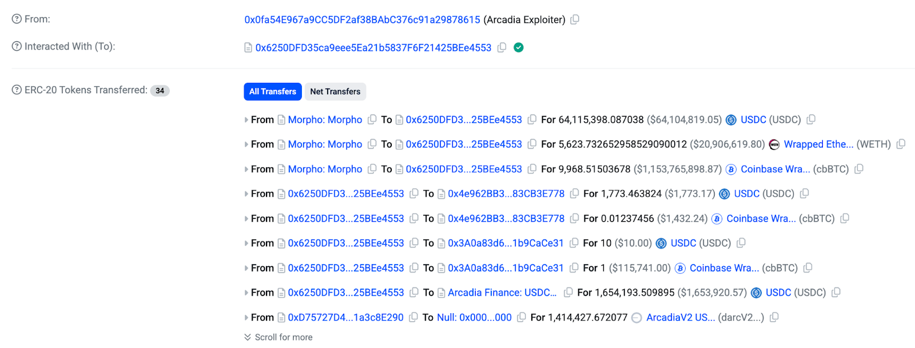Screen dimensions: 915x348
Task: Copy recipient address in For 10 USDC row
Action: [574, 243]
